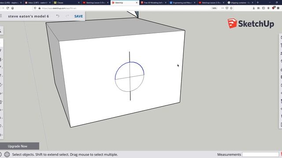
Task: Close the SketchUp tab
Action: coord(137,3)
